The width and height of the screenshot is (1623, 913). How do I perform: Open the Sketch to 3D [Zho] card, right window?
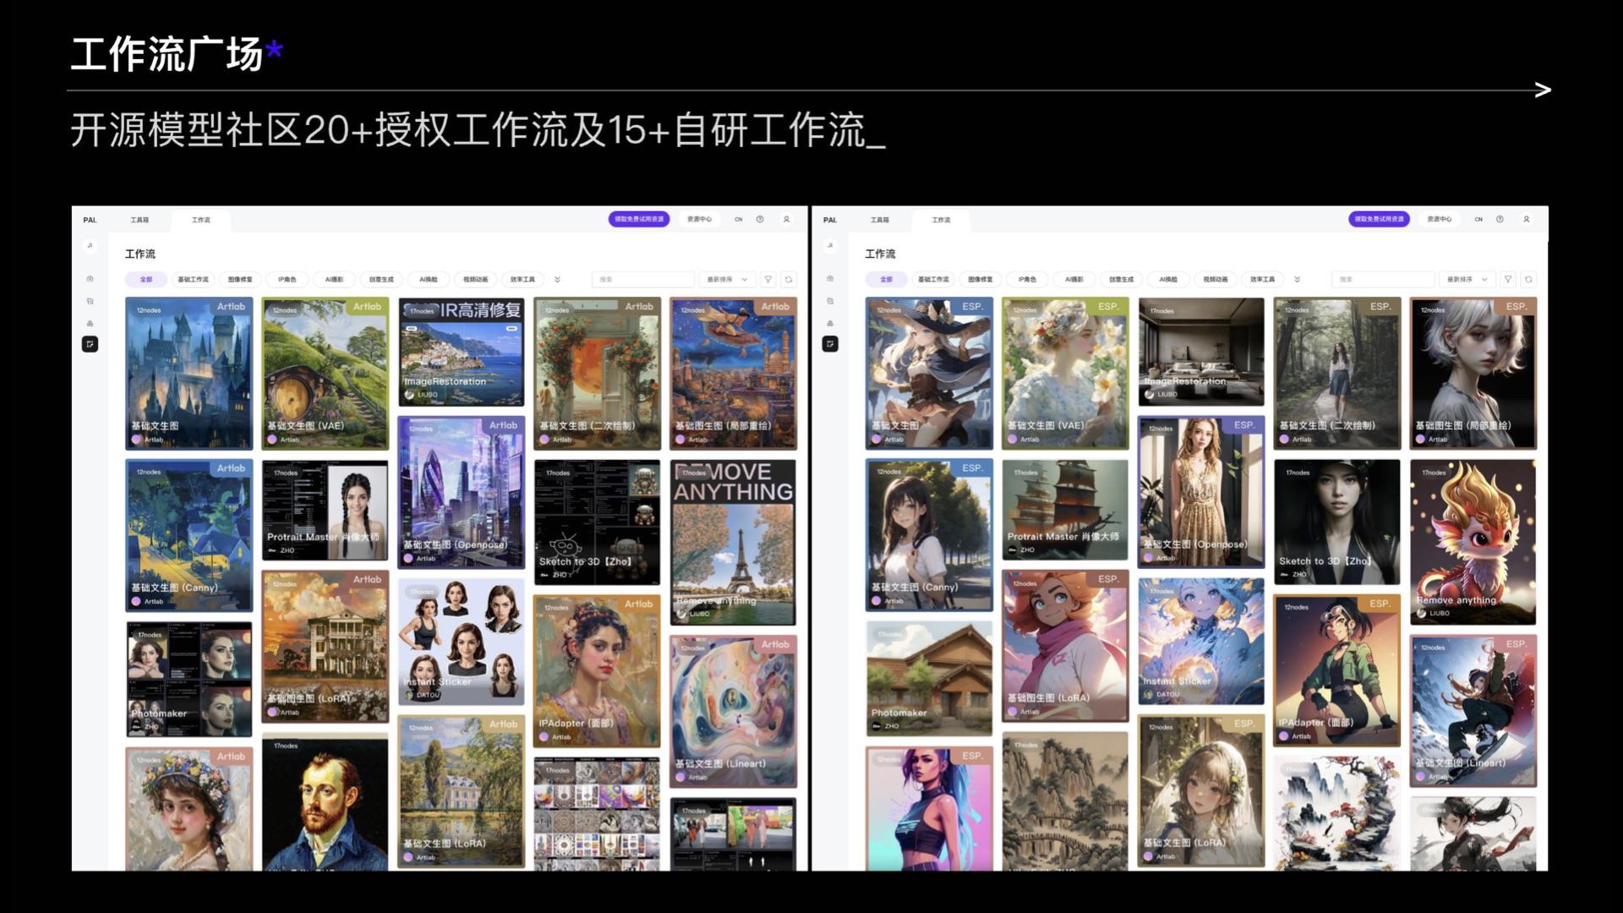1337,522
